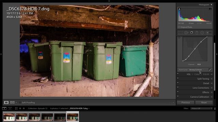Click the right panel vertical scrollbar
This screenshot has height=122, width=218.
215,66
